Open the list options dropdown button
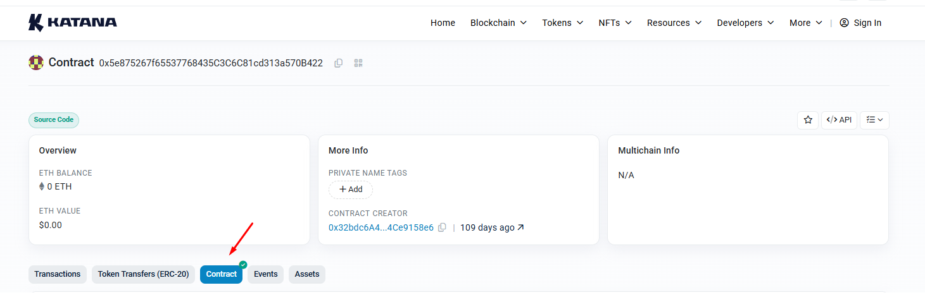The width and height of the screenshot is (925, 302). 874,119
